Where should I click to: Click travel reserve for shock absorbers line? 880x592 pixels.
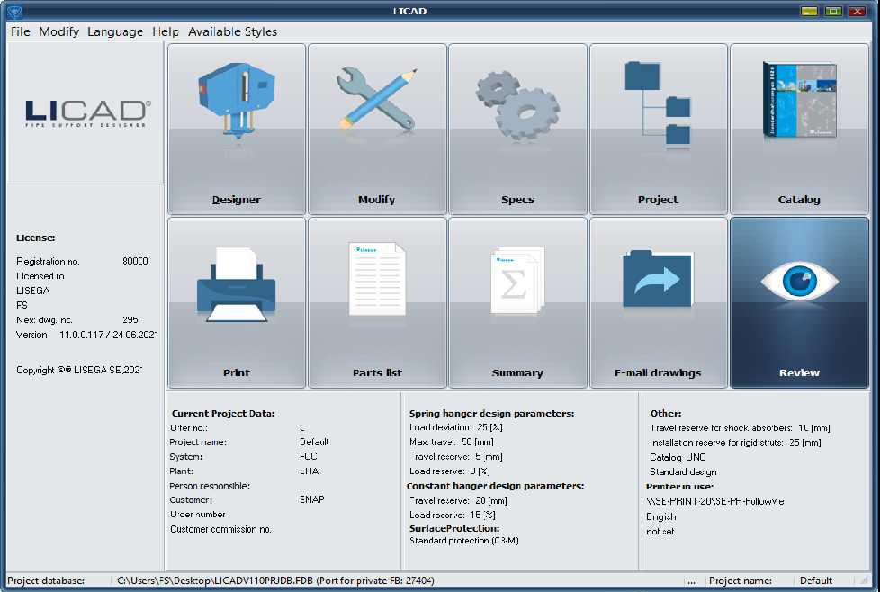tap(740, 428)
